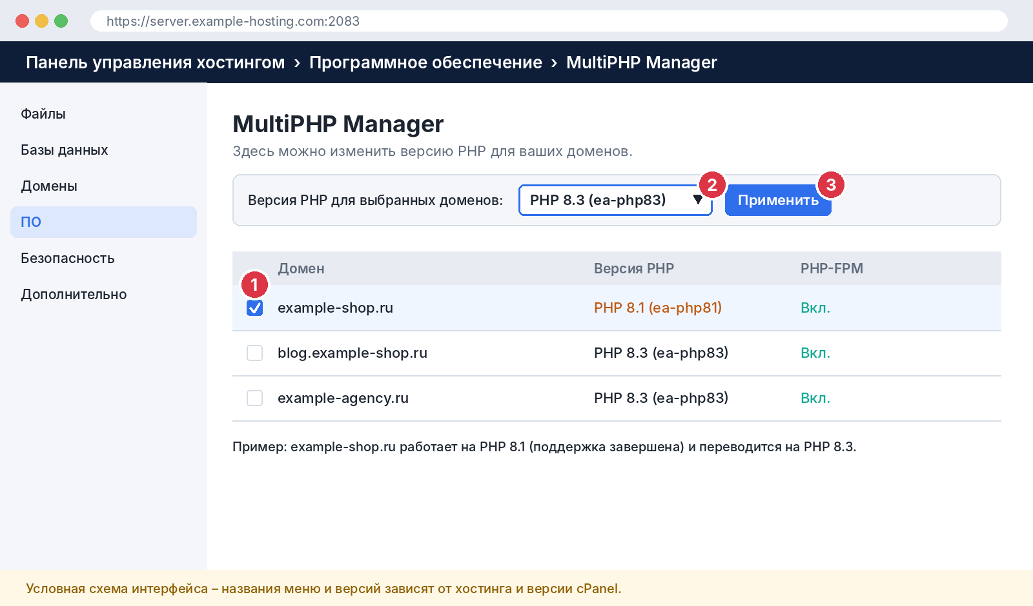
Task: Click PHP 8.1 (ea-php81) version cell
Action: point(658,308)
